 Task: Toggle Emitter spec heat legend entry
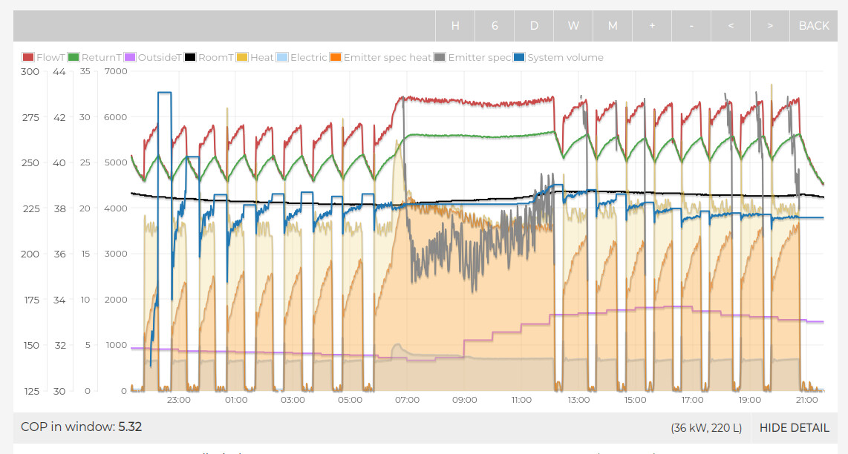point(387,58)
